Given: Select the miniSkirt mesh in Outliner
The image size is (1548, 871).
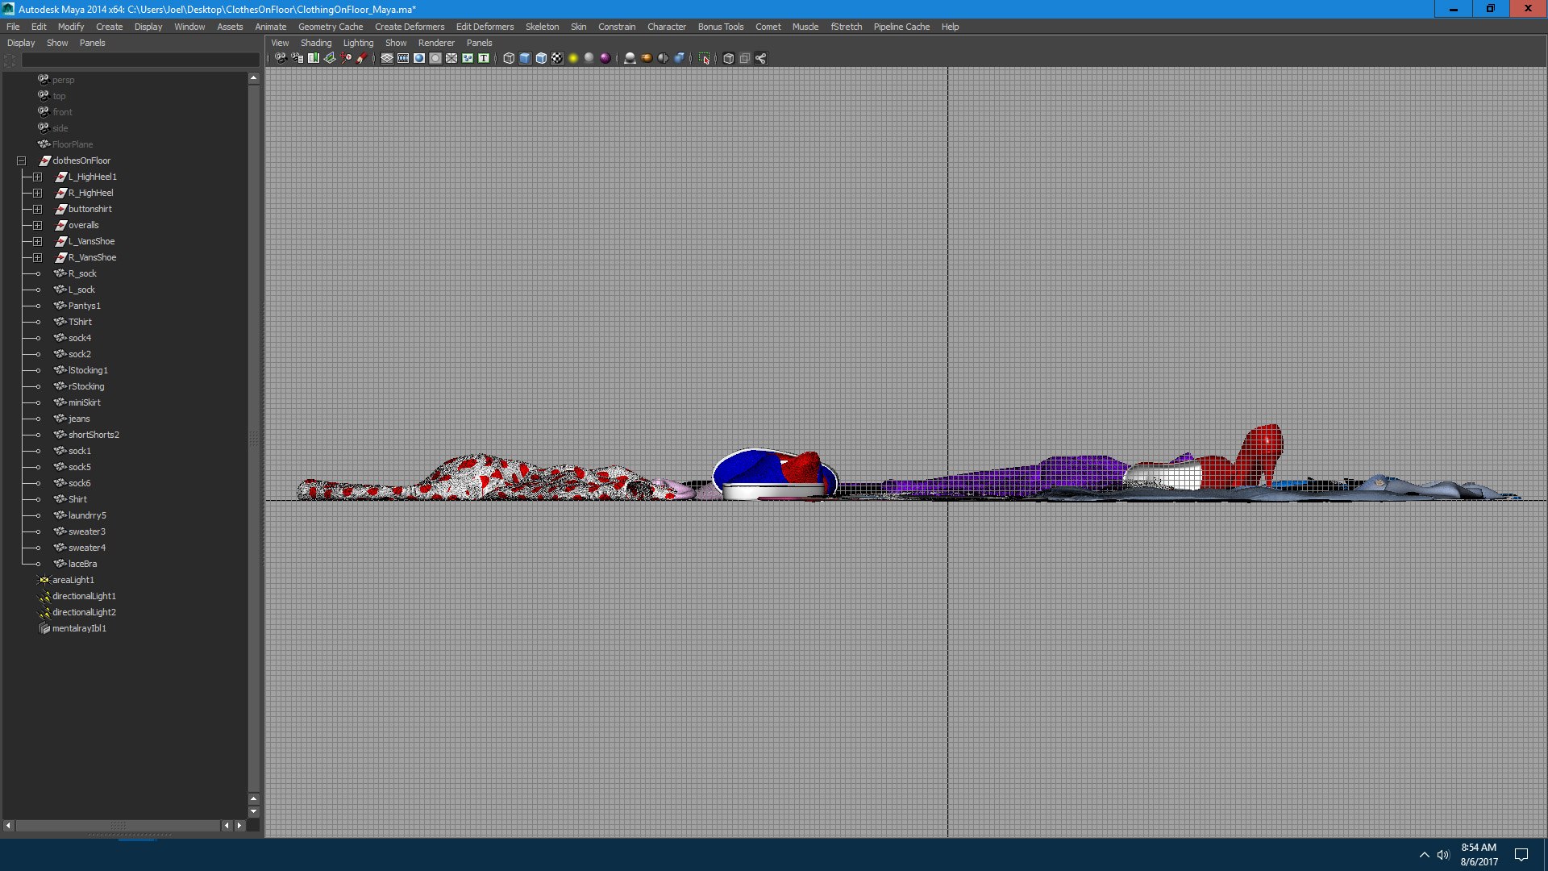Looking at the screenshot, I should (85, 402).
